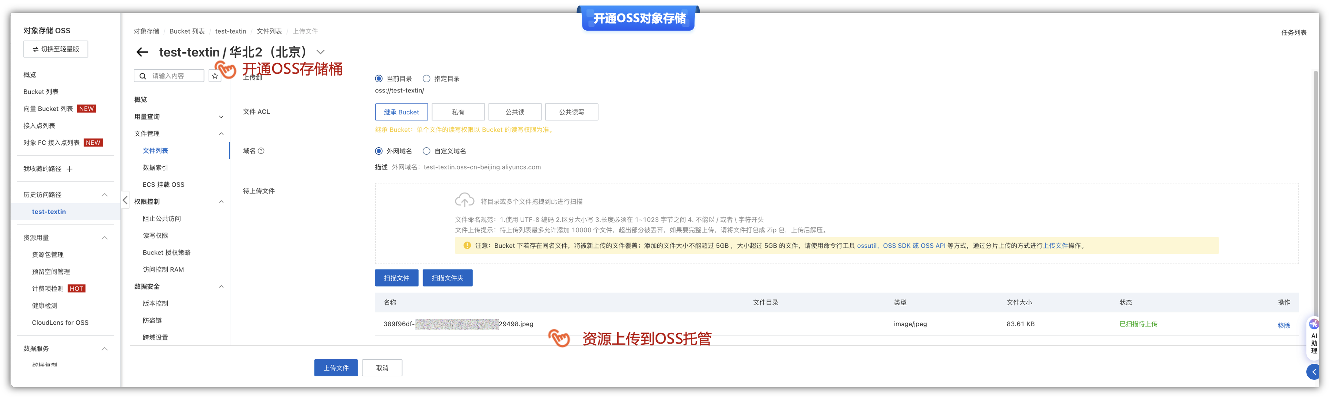Click the cloud upload icon in drop area
This screenshot has width=1330, height=397.
[x=464, y=200]
